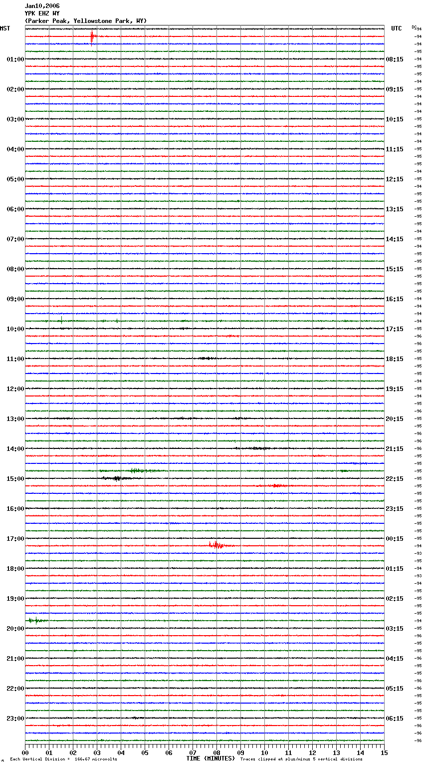This screenshot has width=424, height=766.
Task: Select the 07:00 MST time label
Action: coord(15,239)
